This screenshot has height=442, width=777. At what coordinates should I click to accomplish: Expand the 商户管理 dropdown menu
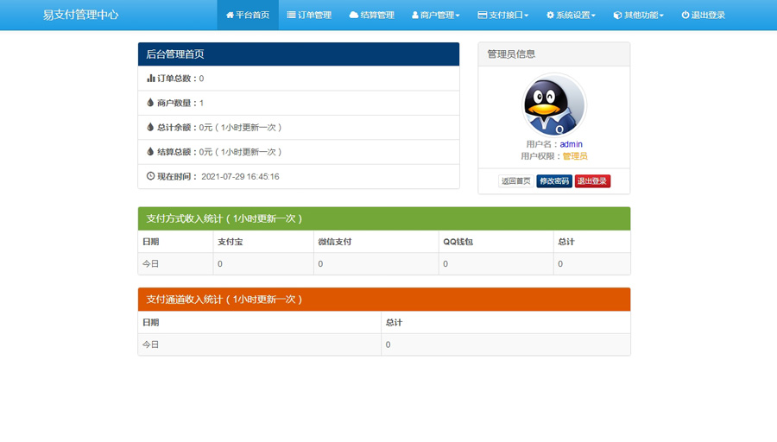(440, 16)
